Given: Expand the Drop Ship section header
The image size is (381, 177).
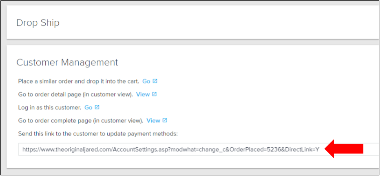Looking at the screenshot, I should point(38,23).
